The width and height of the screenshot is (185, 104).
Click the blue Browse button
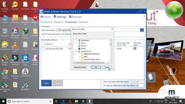(x=46, y=83)
